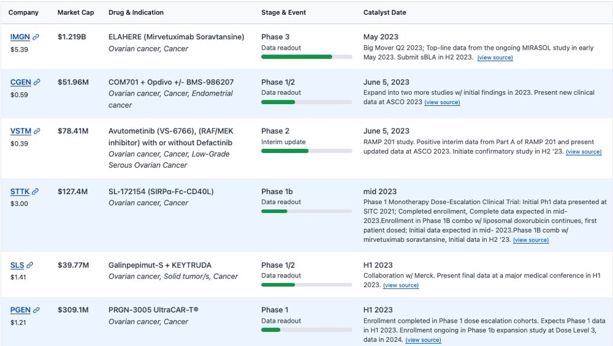Select the $1.219B market cap value
Viewport: 613px width, 346px height.
point(72,37)
